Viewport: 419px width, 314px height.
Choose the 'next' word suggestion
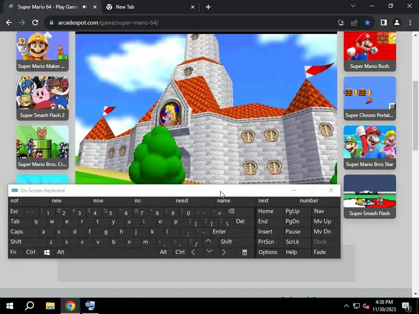tap(277, 201)
